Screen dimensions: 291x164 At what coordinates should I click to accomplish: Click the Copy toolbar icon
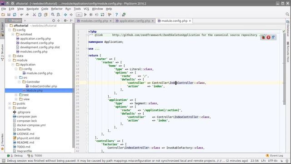tap(40, 15)
